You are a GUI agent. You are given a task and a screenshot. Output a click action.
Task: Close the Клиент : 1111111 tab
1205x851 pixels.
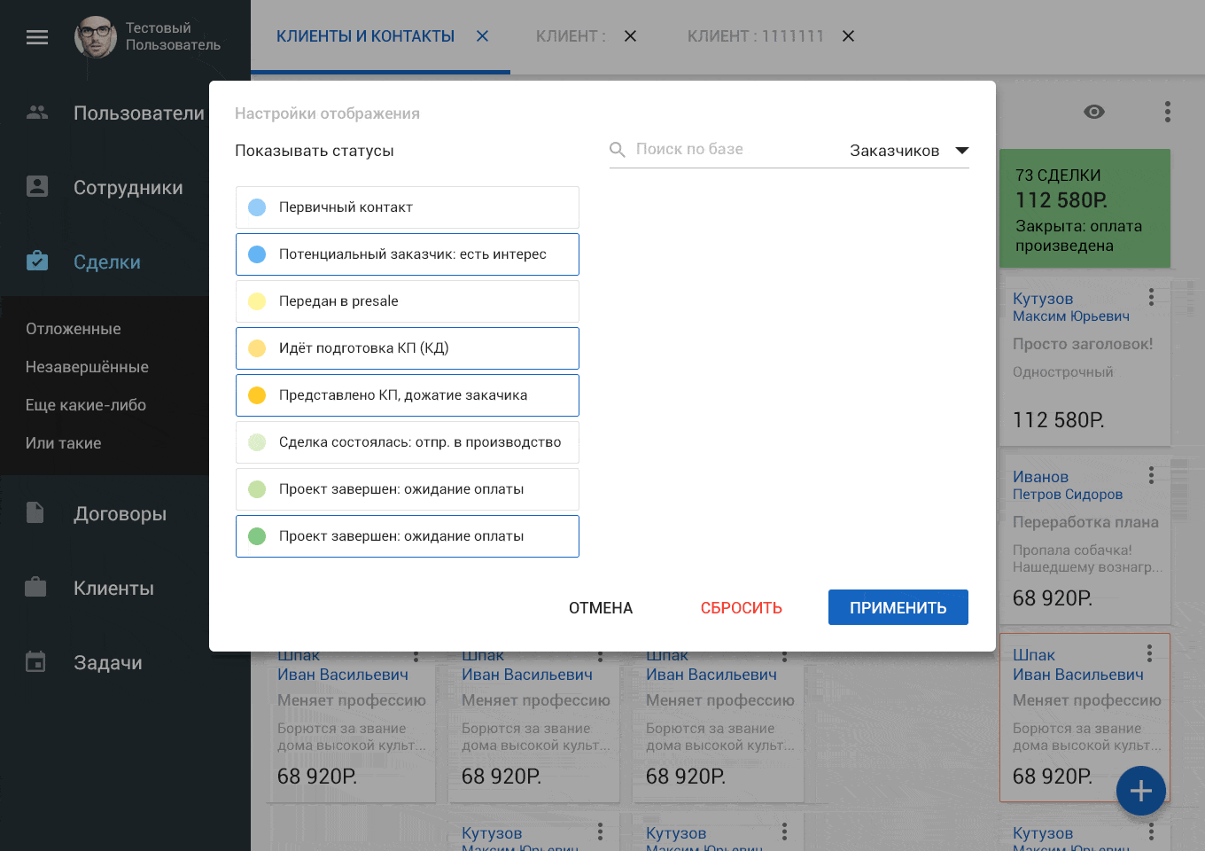848,36
